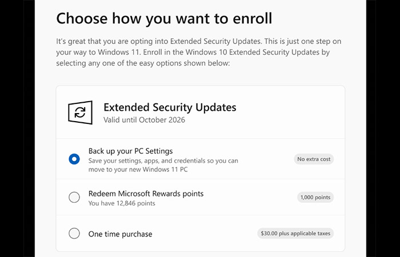
Task: Click empty space in the Redeem Rewards row
Action: tap(250, 198)
